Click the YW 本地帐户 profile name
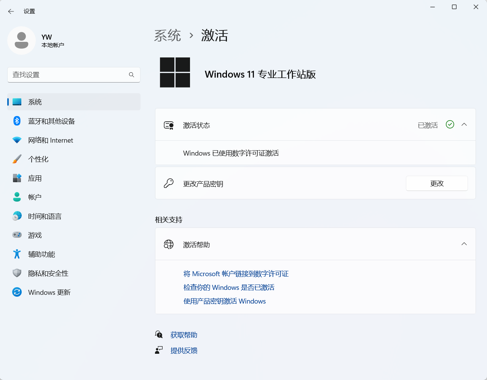 pos(53,41)
